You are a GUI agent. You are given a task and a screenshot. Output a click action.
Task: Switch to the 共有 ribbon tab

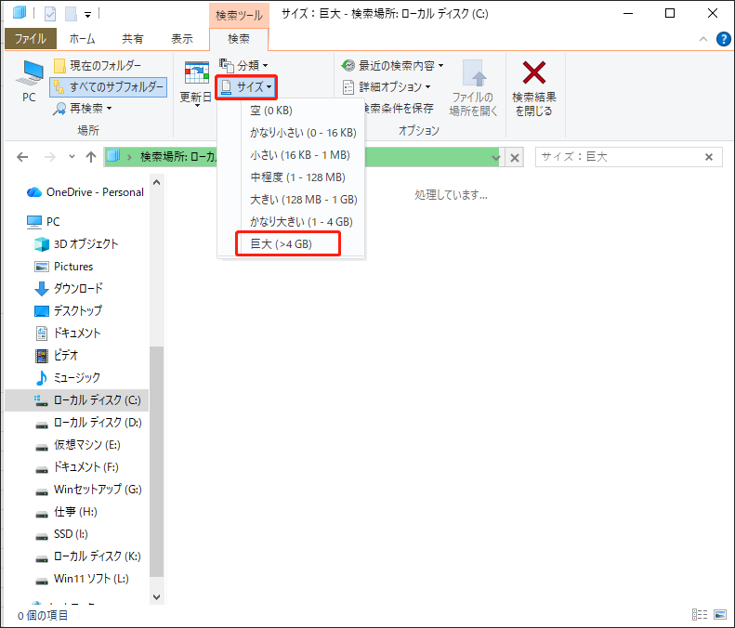(133, 38)
